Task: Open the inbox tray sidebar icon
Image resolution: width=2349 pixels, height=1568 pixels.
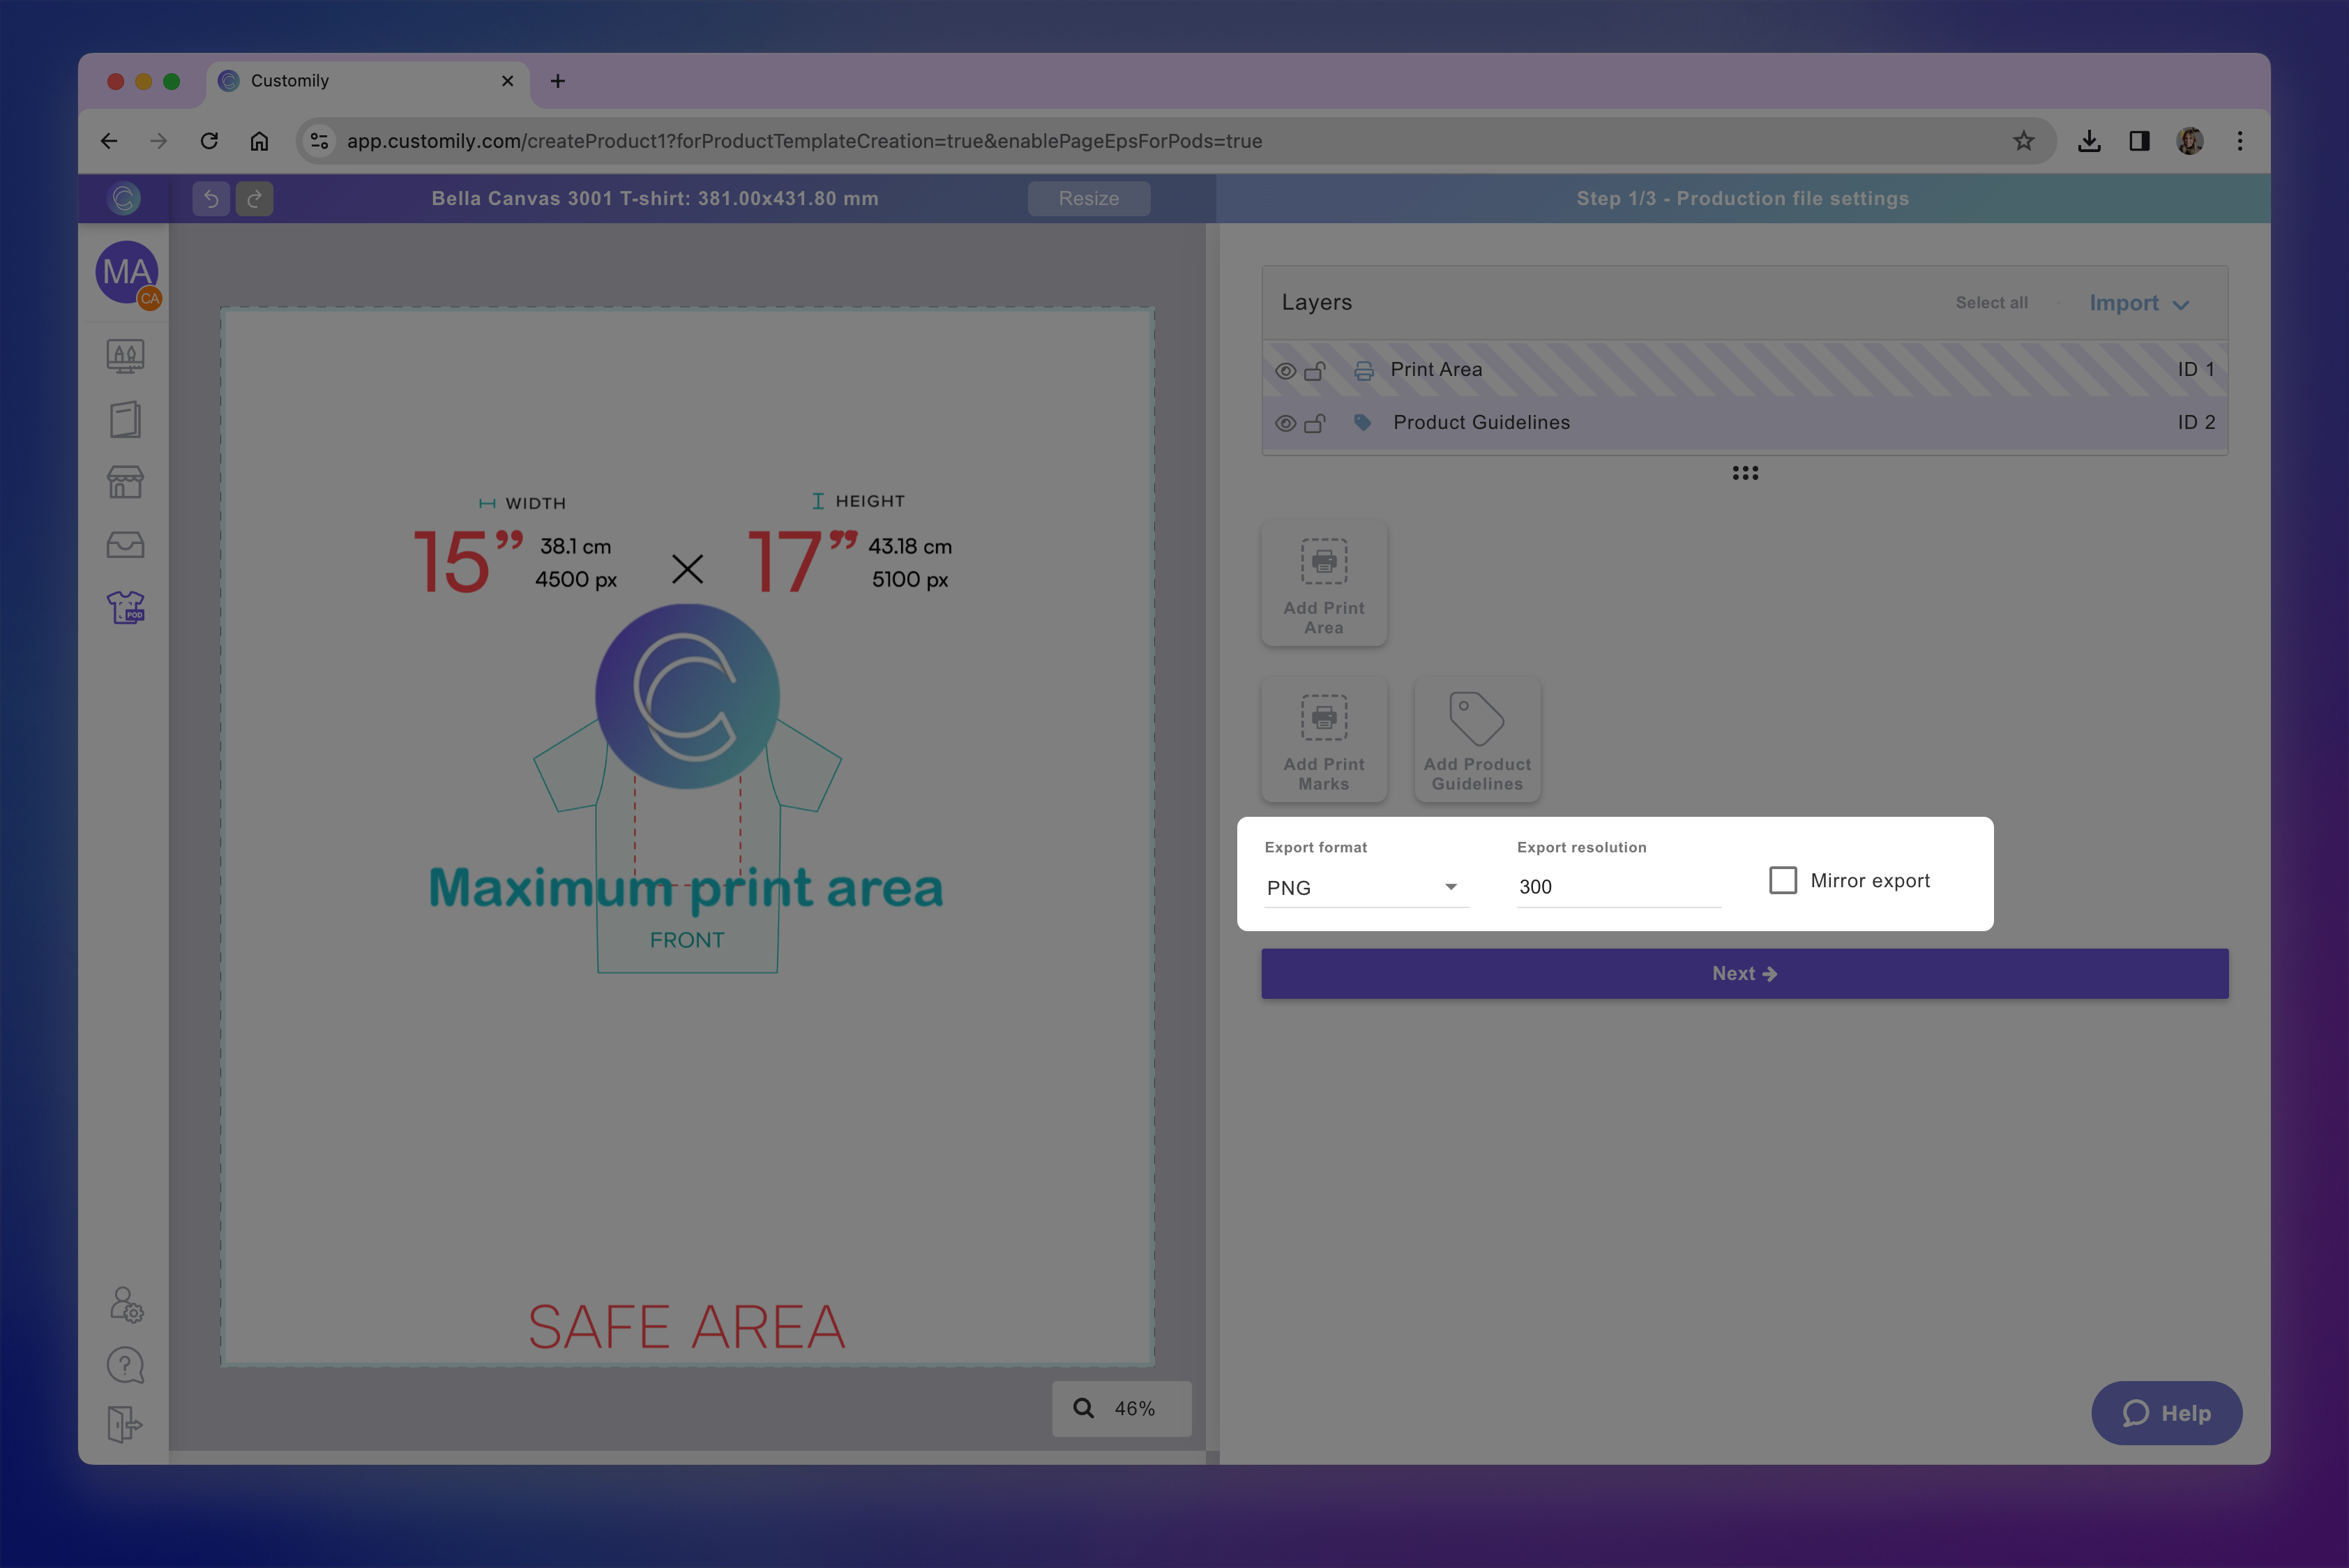Action: [126, 545]
